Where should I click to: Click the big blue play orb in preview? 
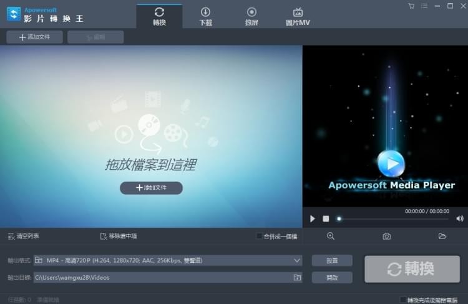pyautogui.click(x=391, y=164)
